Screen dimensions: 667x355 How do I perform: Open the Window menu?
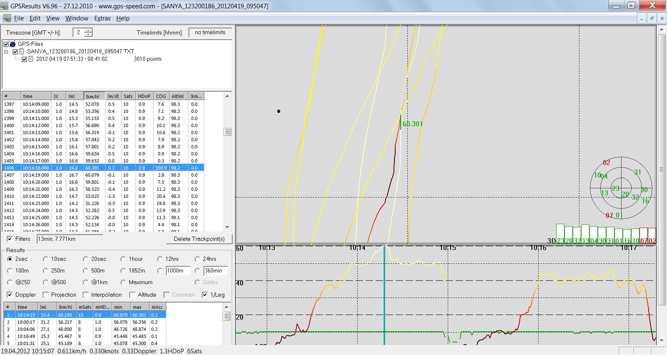[x=77, y=18]
